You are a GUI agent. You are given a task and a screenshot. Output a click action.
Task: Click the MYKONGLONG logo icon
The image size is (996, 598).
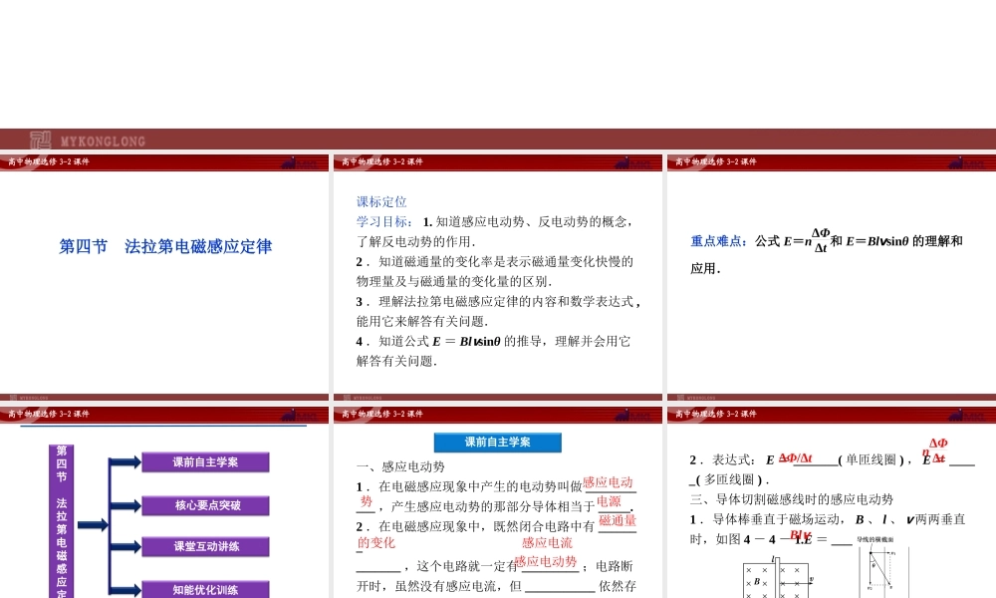[41, 141]
